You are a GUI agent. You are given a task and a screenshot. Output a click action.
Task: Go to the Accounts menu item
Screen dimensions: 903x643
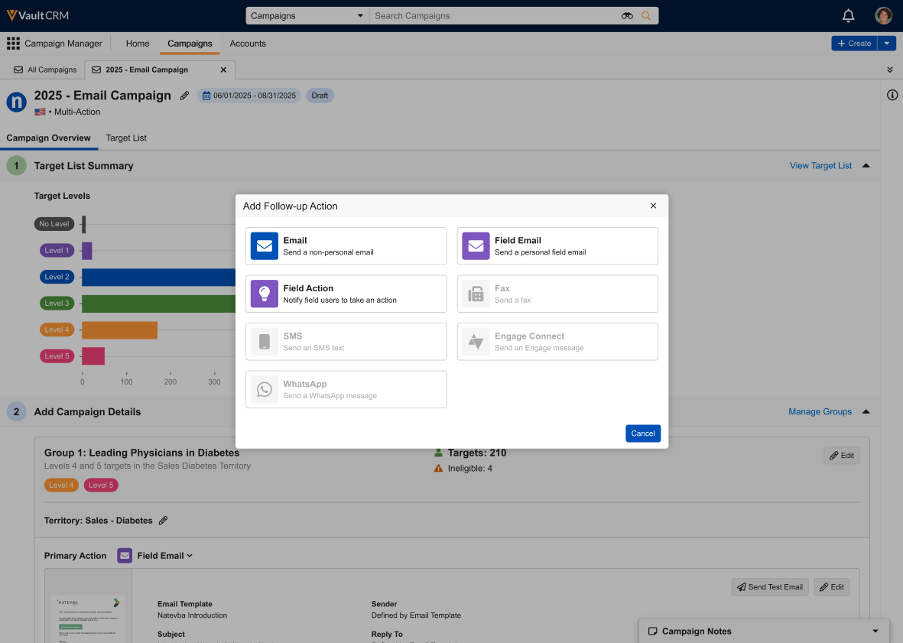248,44
